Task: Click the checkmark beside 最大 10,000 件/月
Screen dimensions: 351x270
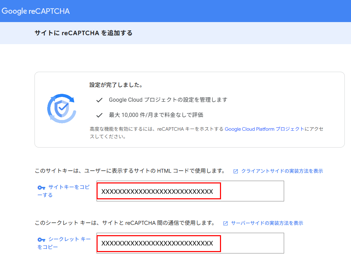Action: [99, 115]
